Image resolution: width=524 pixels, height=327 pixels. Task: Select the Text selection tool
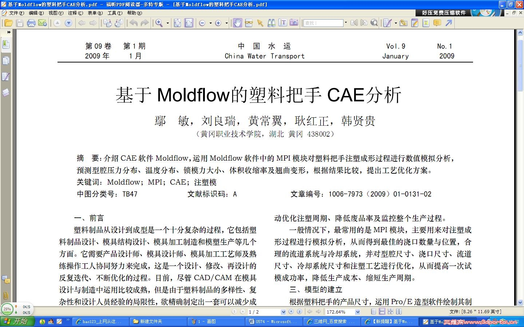(x=283, y=23)
